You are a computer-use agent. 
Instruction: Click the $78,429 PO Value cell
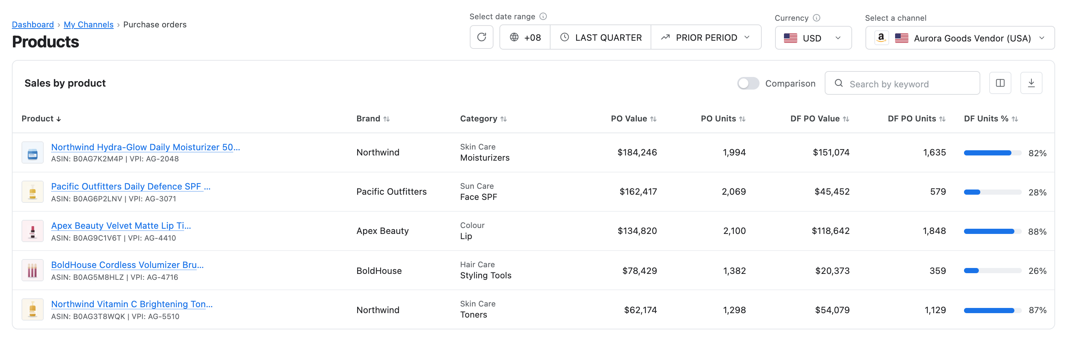pos(639,271)
